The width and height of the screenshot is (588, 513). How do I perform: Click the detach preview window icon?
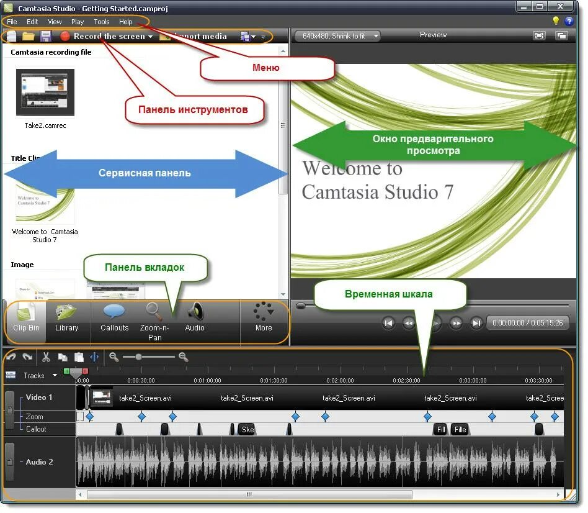coord(562,35)
